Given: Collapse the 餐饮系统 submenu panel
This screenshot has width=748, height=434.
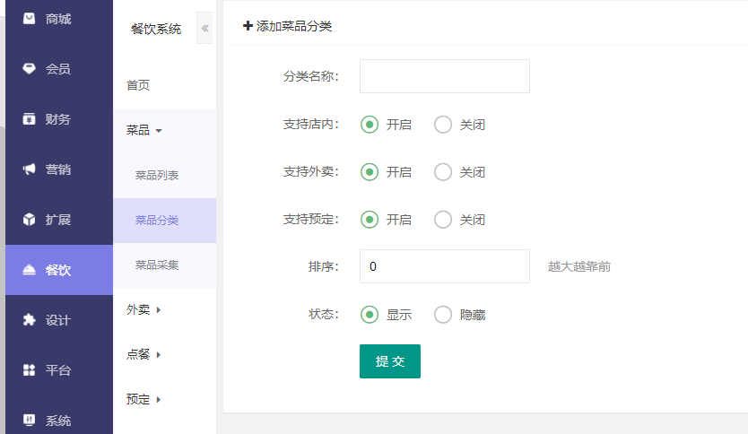Looking at the screenshot, I should (204, 29).
